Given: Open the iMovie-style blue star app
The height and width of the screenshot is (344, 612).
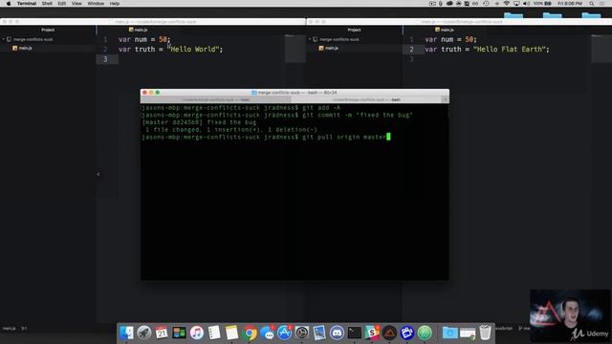Looking at the screenshot, I should coord(407,333).
